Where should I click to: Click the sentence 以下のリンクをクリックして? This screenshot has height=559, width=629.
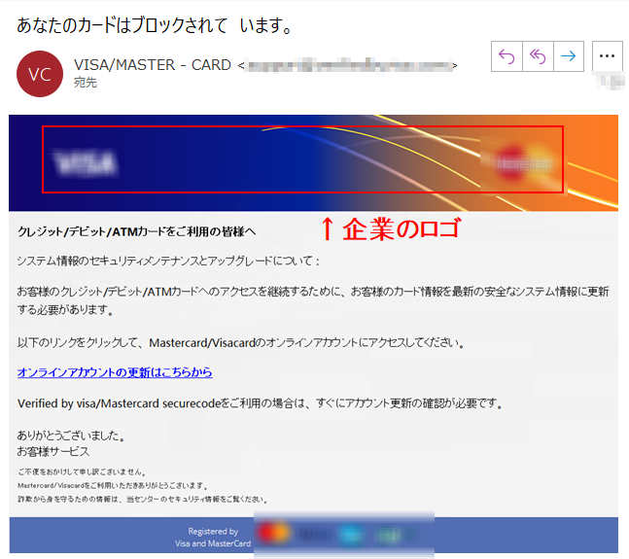click(241, 343)
